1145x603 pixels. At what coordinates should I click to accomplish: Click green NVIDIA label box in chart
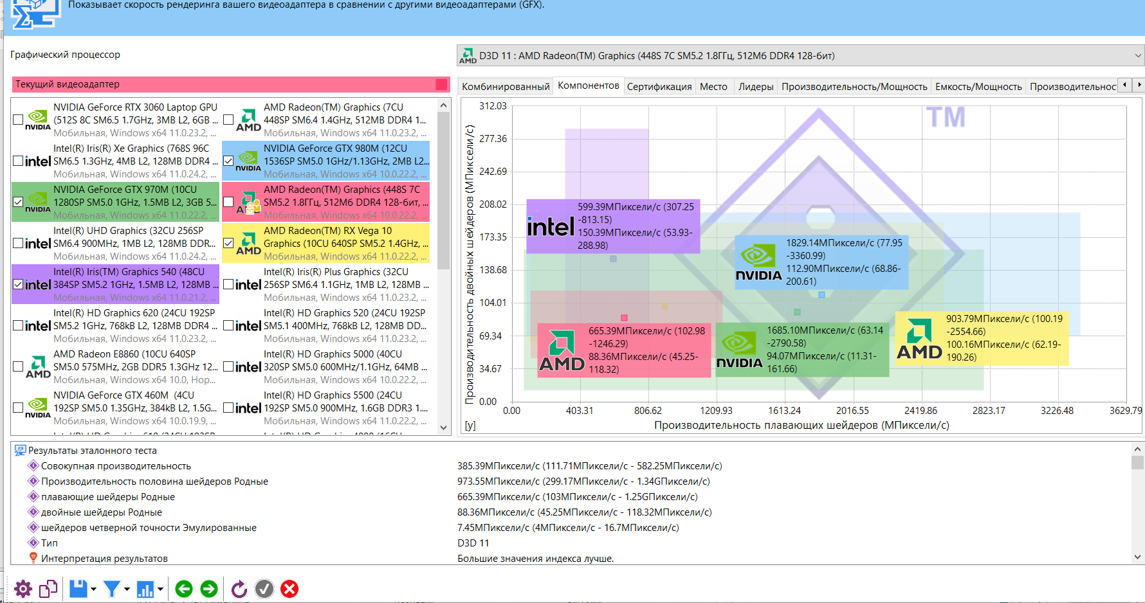pyautogui.click(x=802, y=350)
